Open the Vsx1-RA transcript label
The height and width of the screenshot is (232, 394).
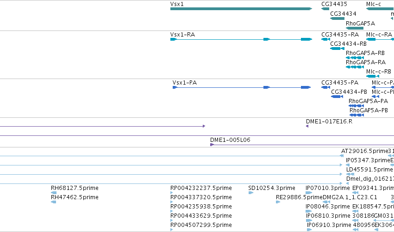point(182,35)
